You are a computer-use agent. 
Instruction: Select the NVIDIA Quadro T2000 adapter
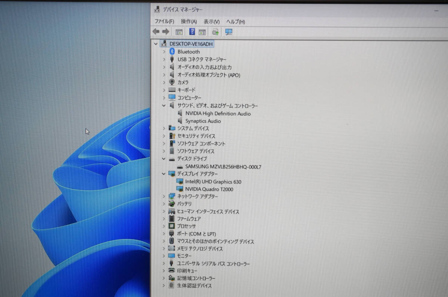[209, 189]
